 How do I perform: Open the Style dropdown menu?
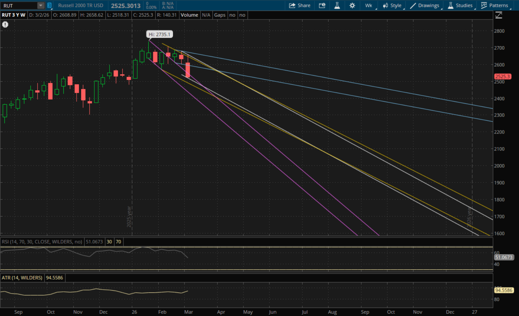pyautogui.click(x=392, y=6)
